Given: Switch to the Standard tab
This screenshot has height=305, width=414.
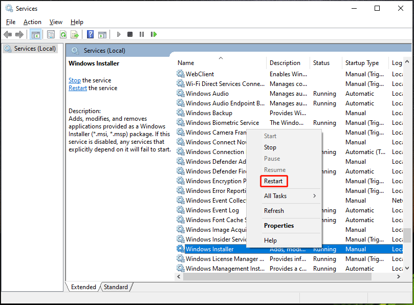Looking at the screenshot, I should [116, 287].
